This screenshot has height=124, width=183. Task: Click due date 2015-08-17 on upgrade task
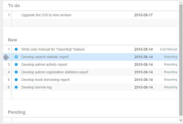(x=143, y=15)
